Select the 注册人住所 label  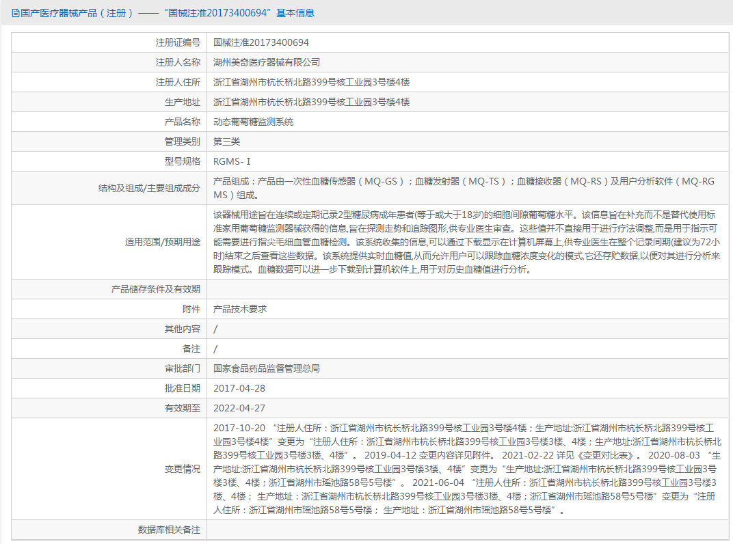178,82
